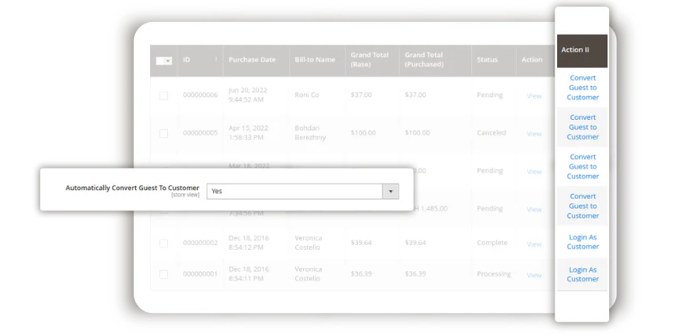
Task: Select order ID 000000002 cell
Action: [200, 243]
